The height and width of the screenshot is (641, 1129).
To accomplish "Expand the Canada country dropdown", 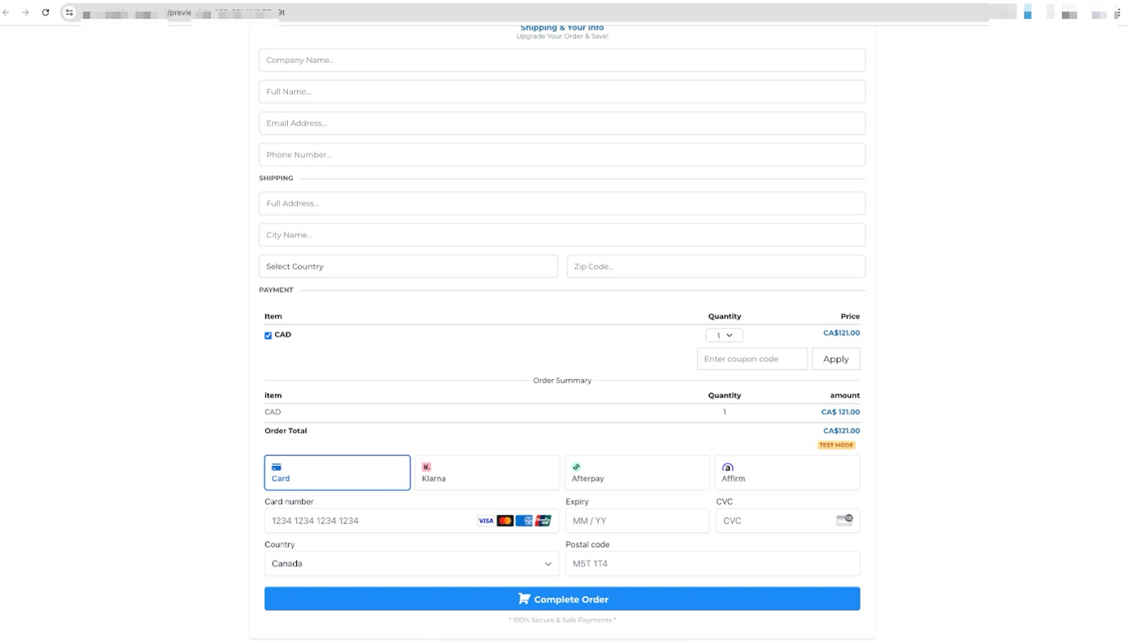I will coord(411,563).
